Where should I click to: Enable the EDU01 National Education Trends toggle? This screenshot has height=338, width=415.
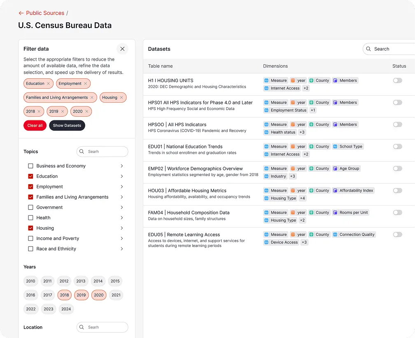pos(398,146)
